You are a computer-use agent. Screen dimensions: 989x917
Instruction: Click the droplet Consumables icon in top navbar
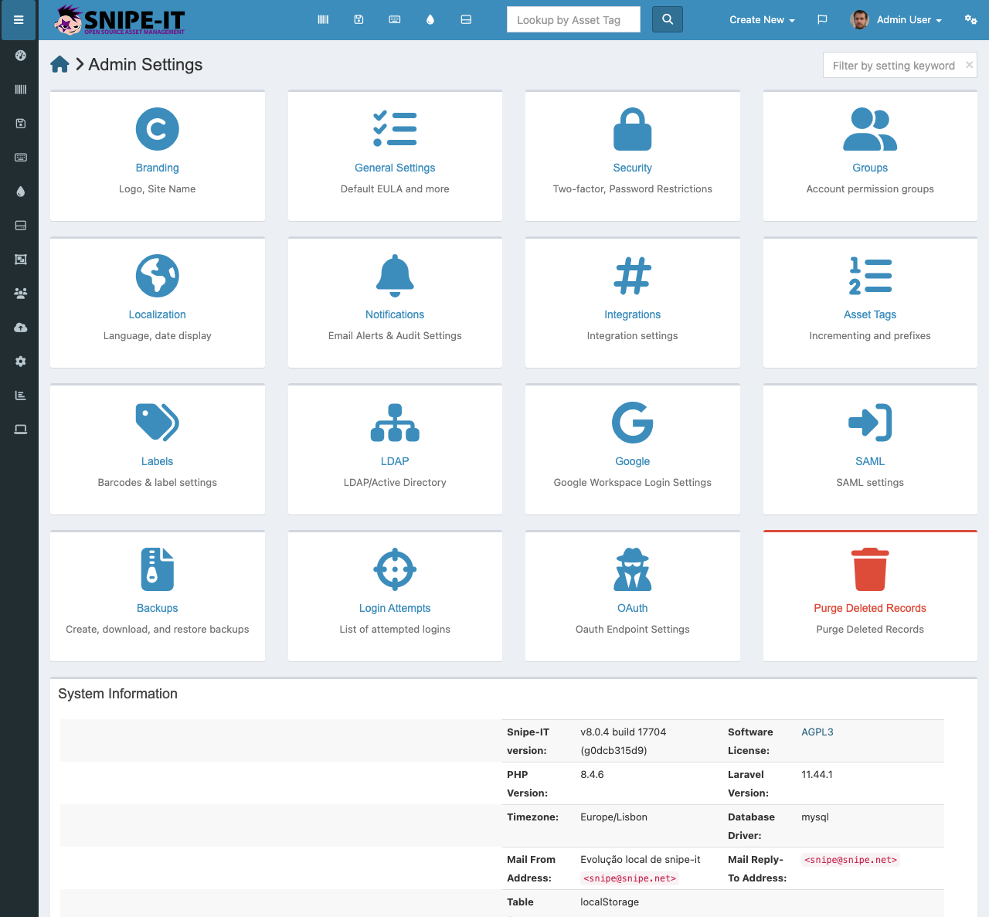point(430,20)
